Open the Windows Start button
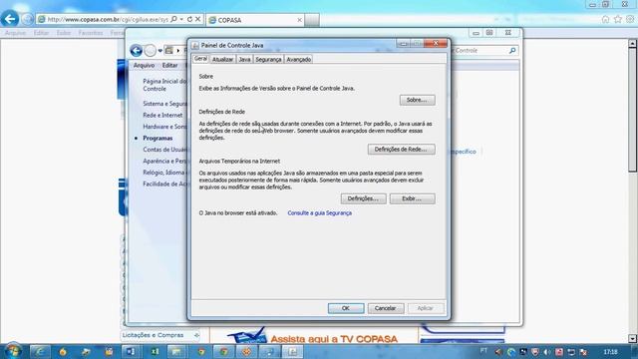This screenshot has width=638, height=359. coord(12,351)
